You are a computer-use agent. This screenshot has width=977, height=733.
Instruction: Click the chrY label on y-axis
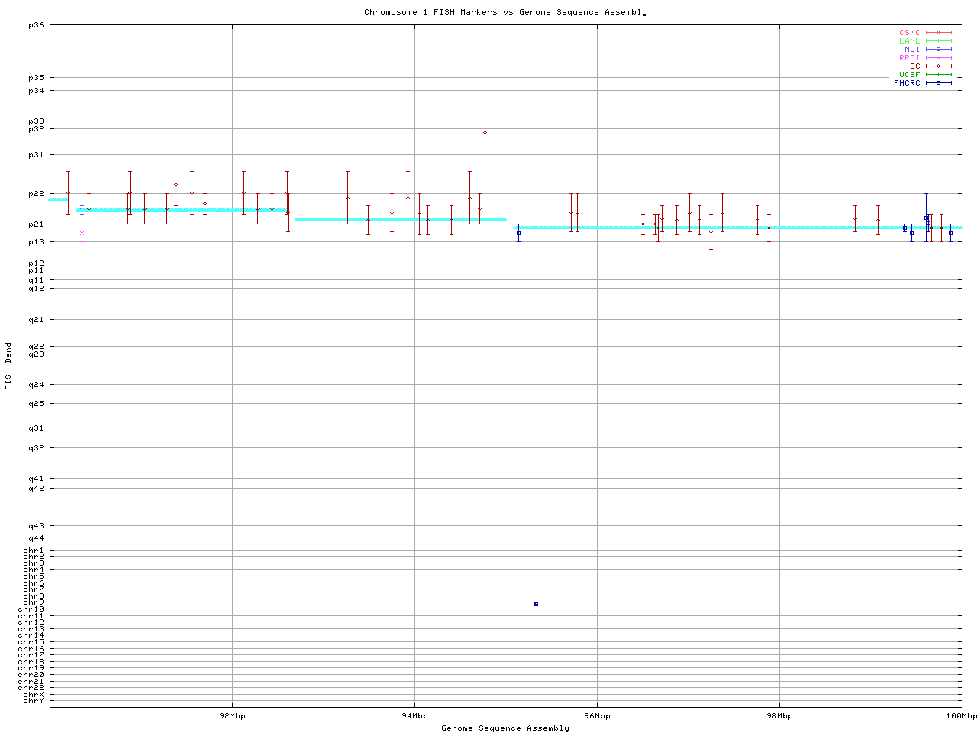pos(34,700)
